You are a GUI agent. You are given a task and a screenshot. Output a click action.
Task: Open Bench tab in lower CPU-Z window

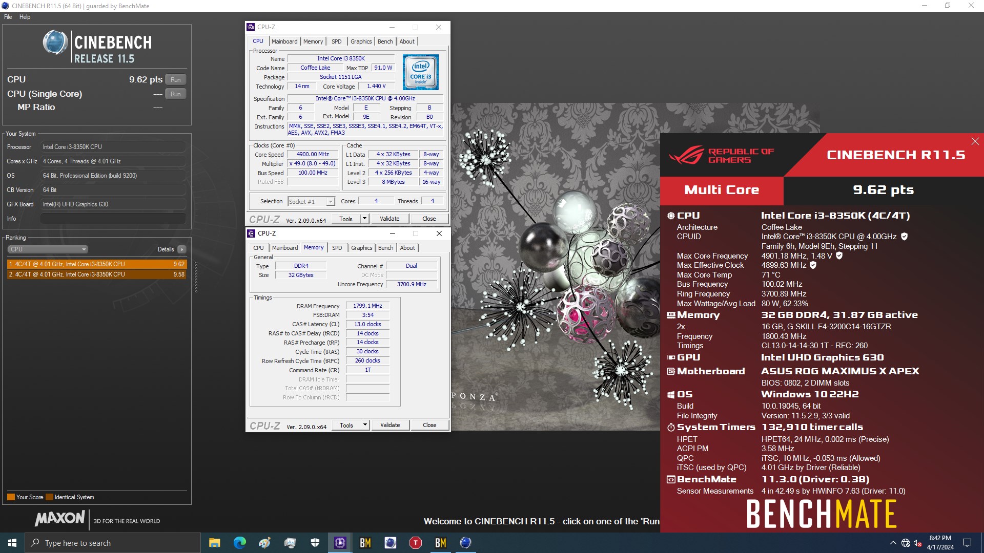[x=386, y=248]
